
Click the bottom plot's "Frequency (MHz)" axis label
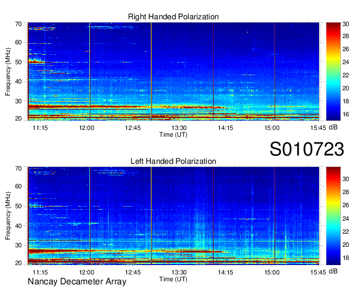coord(8,216)
